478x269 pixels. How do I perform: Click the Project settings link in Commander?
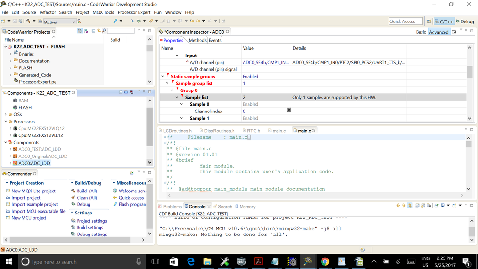tap(92, 221)
